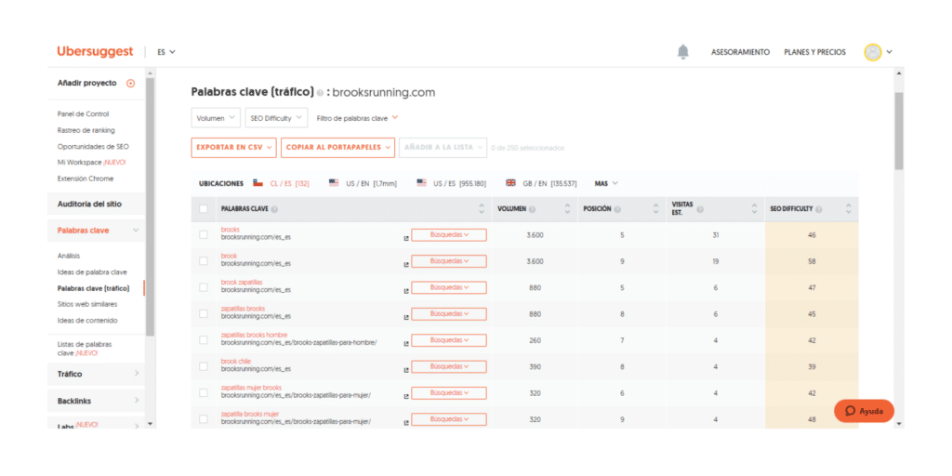
Task: Check the box for 'brook chile' row
Action: point(204,366)
